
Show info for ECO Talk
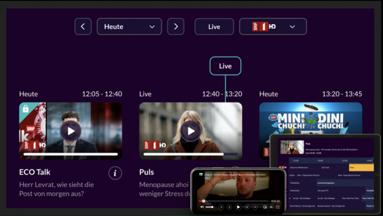coord(115,173)
